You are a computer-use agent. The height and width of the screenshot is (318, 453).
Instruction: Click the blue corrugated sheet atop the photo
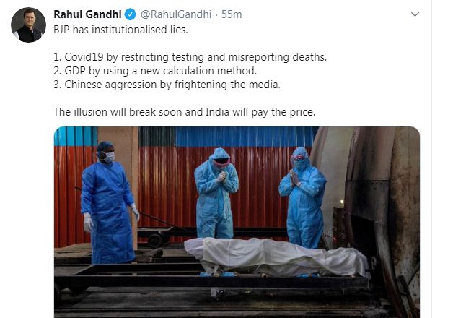click(245, 137)
